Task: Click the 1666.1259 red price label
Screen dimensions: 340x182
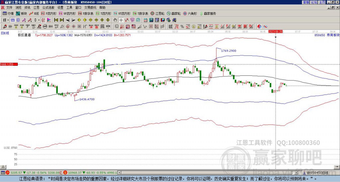Action: [9, 64]
